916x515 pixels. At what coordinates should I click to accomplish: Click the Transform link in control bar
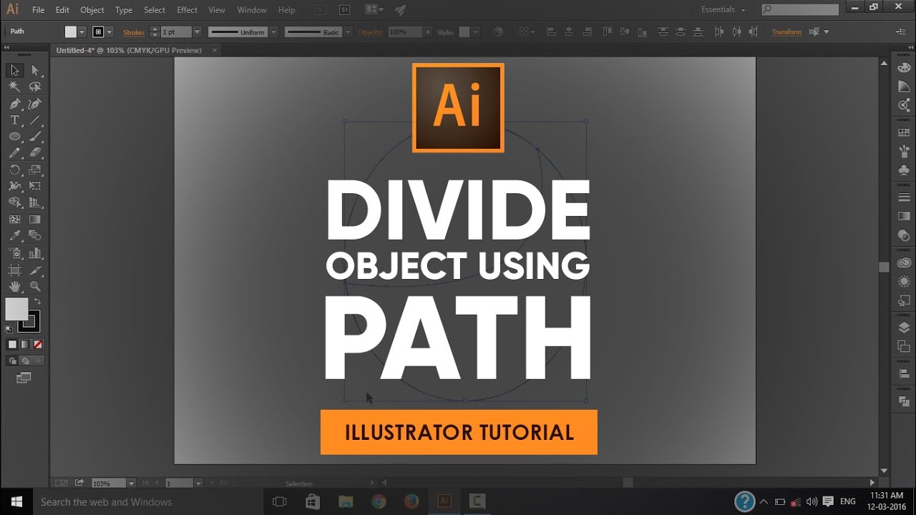[786, 32]
